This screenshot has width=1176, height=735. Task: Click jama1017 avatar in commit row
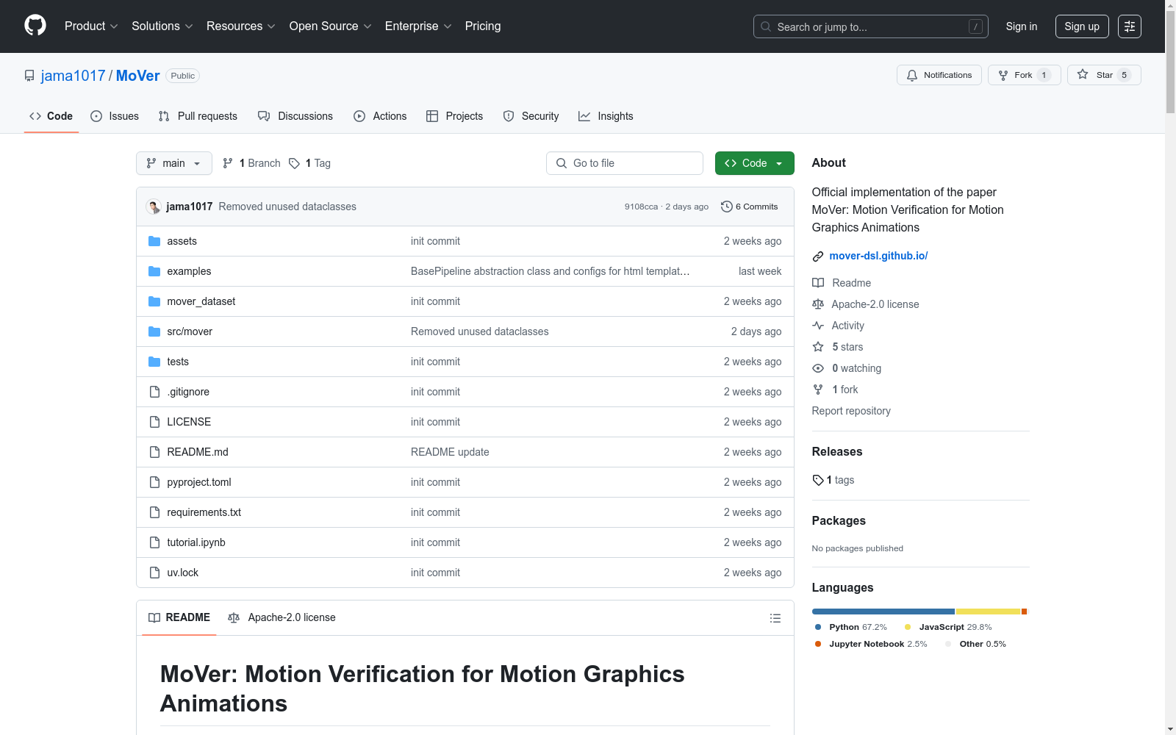pyautogui.click(x=154, y=207)
